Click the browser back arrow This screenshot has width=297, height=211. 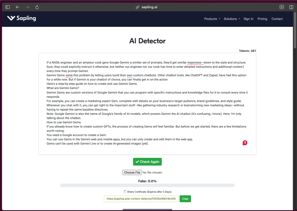pos(18,7)
